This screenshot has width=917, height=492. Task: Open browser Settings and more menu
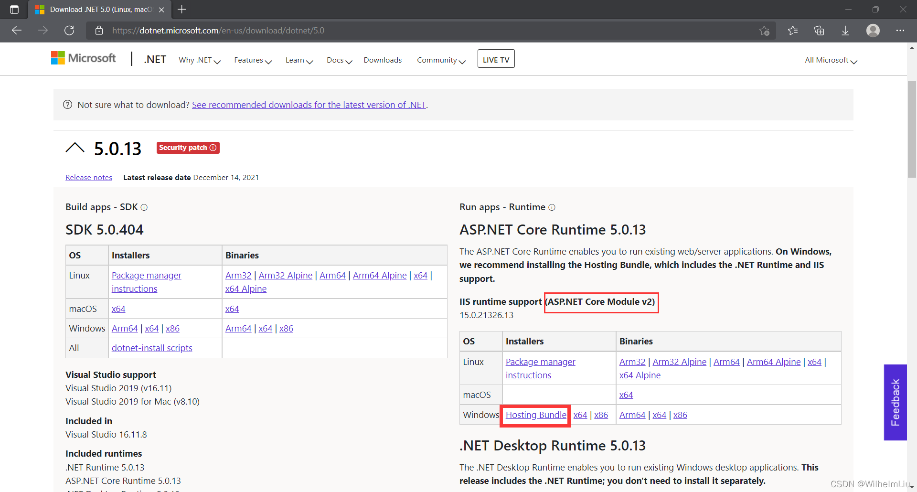(900, 31)
